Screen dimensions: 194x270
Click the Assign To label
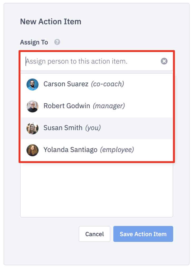(34, 42)
